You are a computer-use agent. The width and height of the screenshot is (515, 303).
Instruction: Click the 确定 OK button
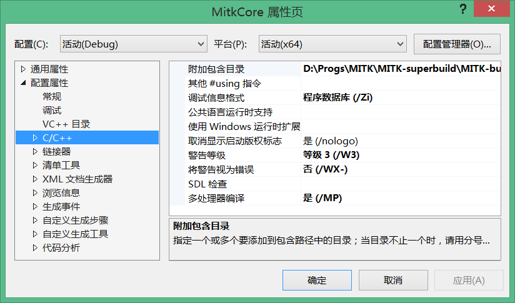pyautogui.click(x=317, y=281)
